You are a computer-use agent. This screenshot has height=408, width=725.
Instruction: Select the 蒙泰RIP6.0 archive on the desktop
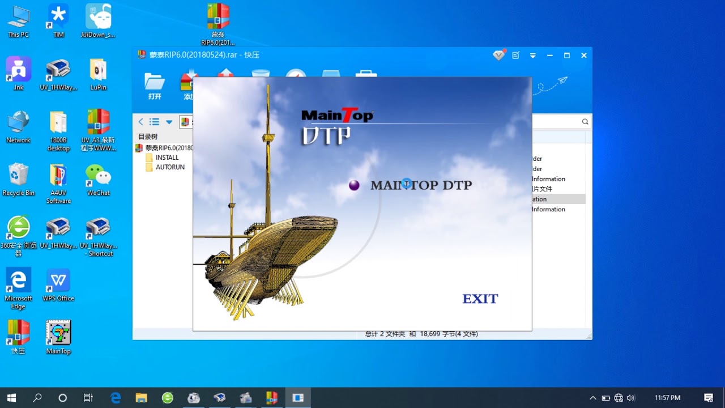(x=218, y=24)
